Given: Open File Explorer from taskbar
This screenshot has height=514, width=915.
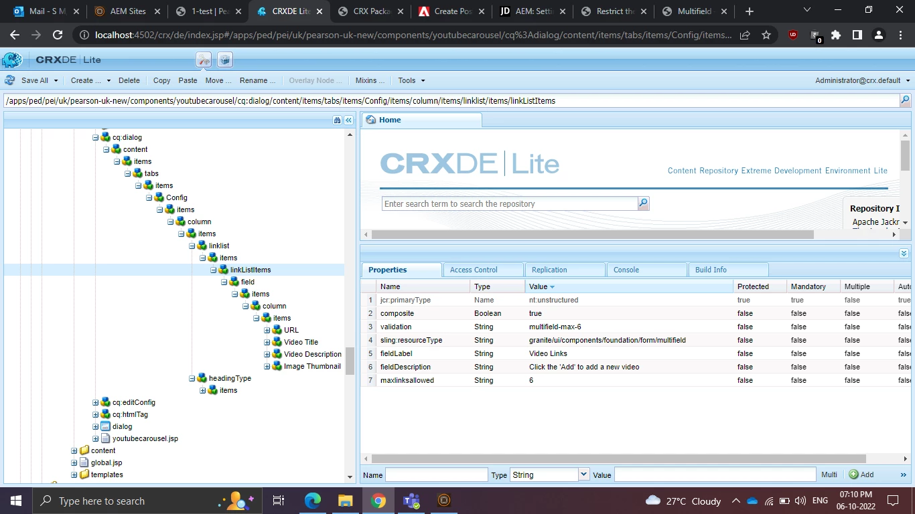Looking at the screenshot, I should click(x=345, y=501).
